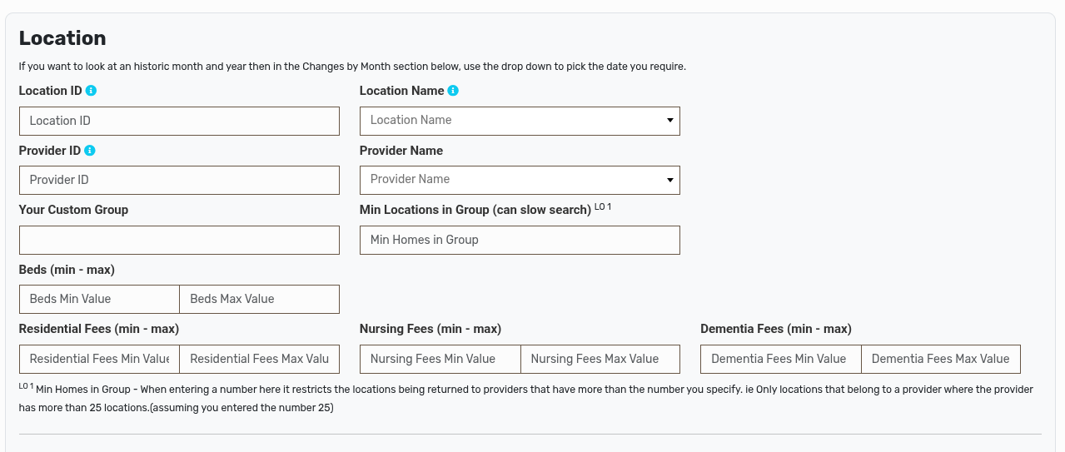The width and height of the screenshot is (1065, 452).
Task: Click the Provider ID info icon
Action: (90, 151)
